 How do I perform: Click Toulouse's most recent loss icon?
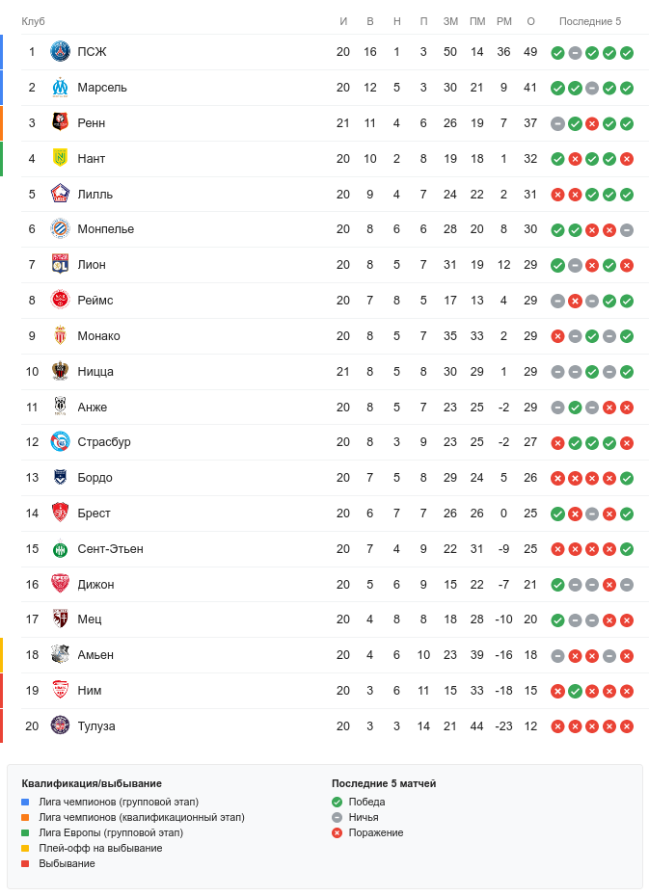627,726
